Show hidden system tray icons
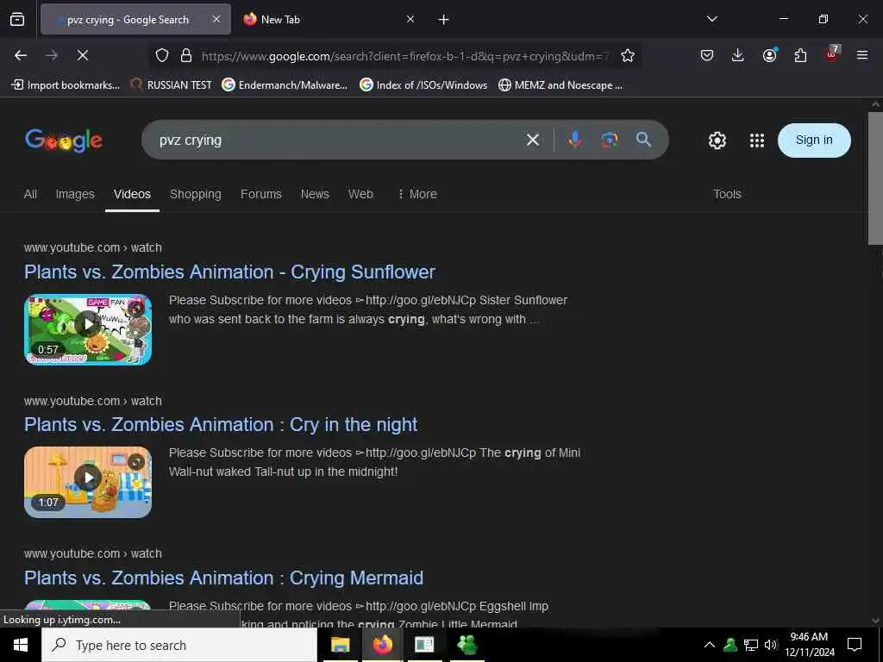Viewport: 883px width, 662px height. click(710, 645)
